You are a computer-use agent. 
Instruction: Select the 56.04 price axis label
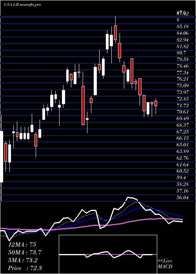[183, 197]
